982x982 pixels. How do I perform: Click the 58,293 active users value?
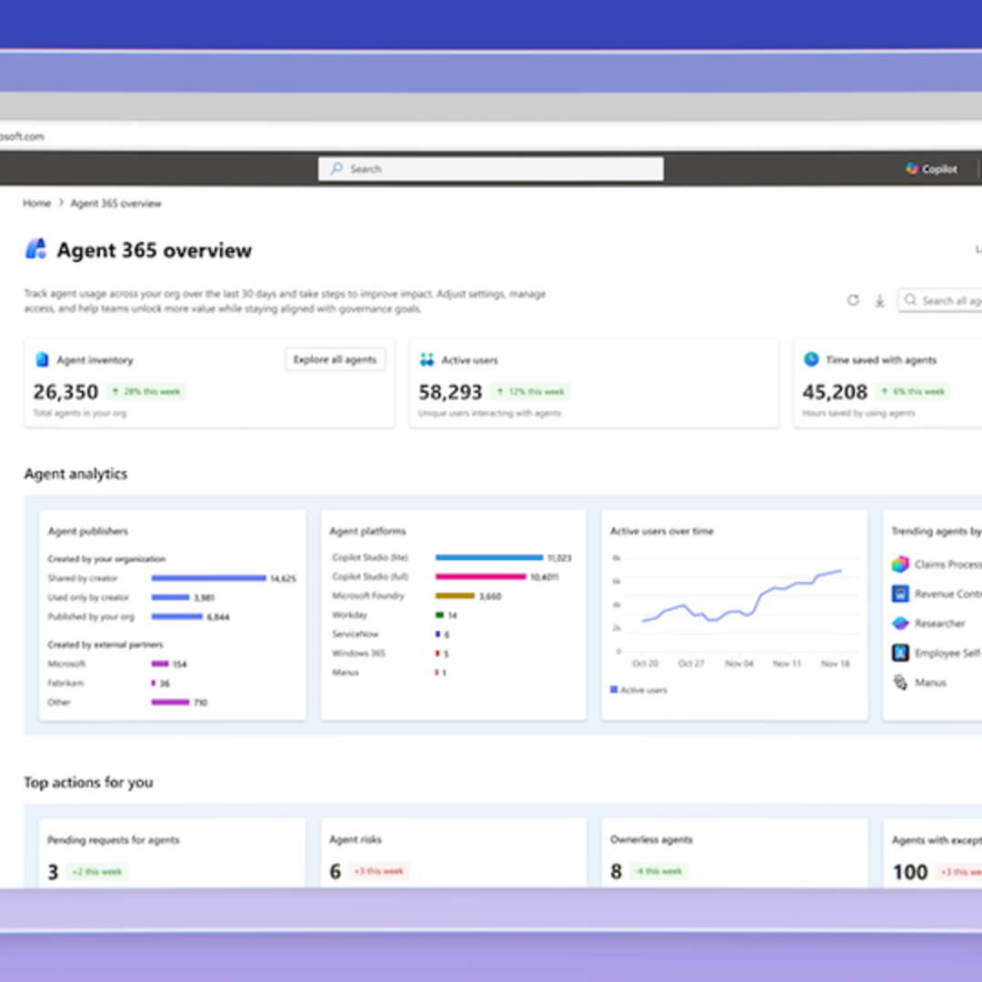(450, 392)
